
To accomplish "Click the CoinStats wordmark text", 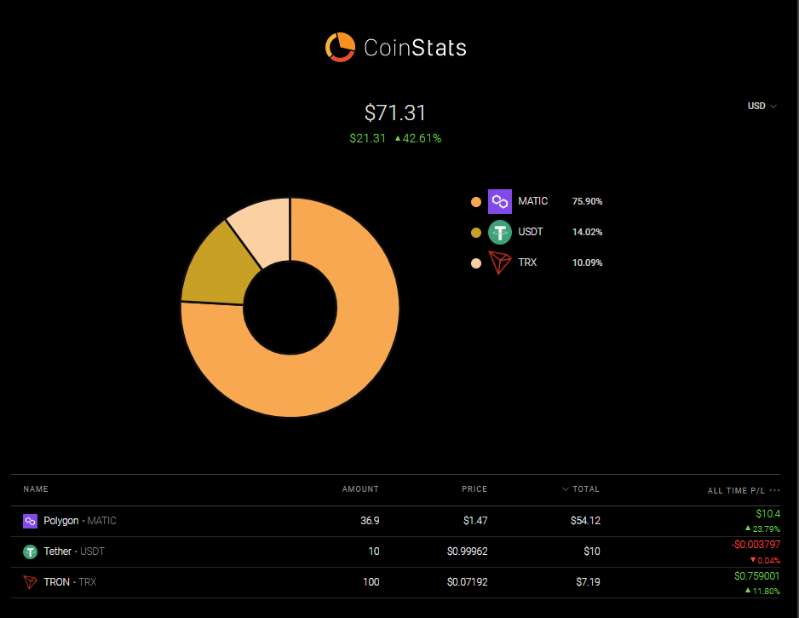I will (416, 48).
